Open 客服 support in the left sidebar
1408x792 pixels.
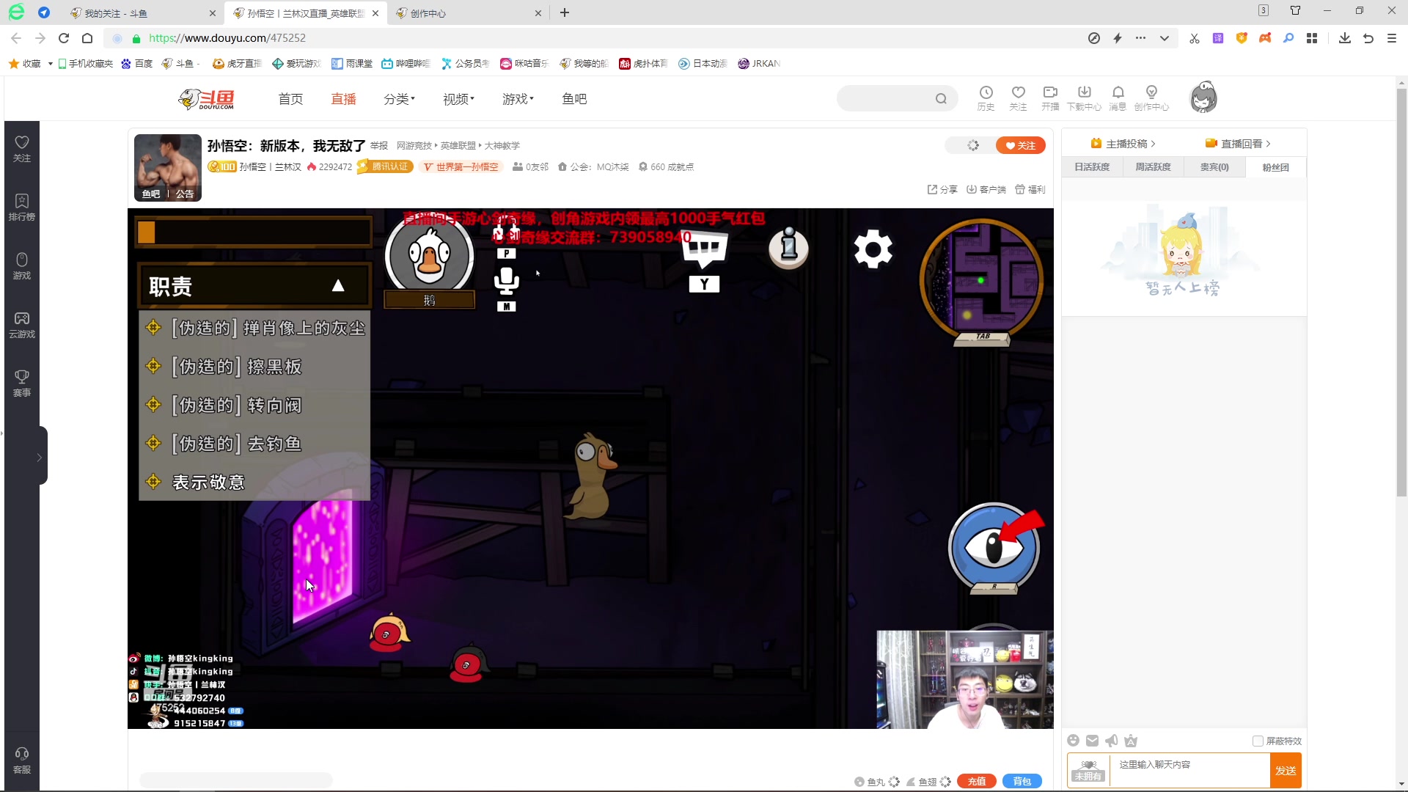point(22,760)
